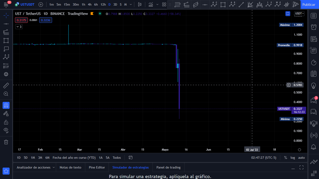Viewport: 319px width, 179px height.
Task: Select the trend line tool in favorites bar
Action: tap(241, 5)
